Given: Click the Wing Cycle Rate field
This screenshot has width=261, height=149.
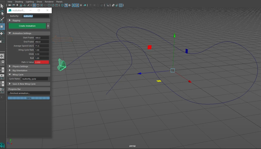Looking at the screenshot, I should tap(42, 50).
